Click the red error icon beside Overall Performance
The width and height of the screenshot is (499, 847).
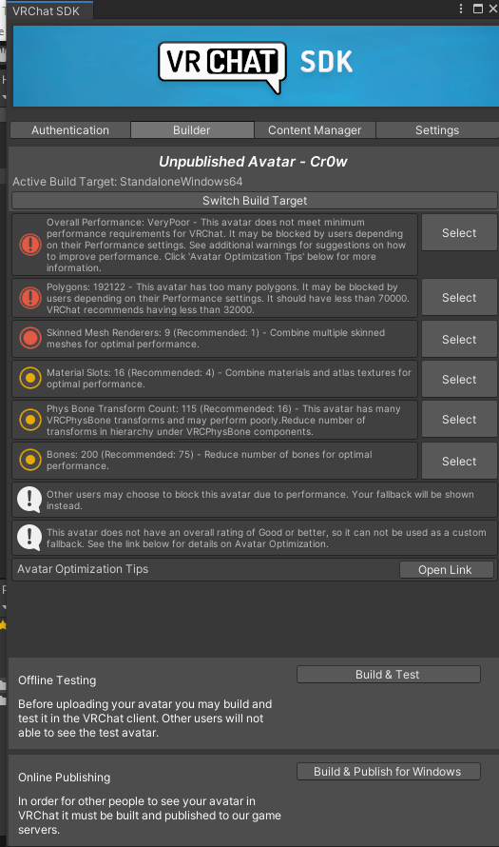[30, 245]
